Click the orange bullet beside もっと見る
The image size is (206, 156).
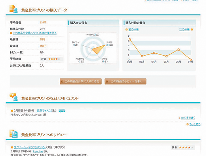(x=187, y=124)
